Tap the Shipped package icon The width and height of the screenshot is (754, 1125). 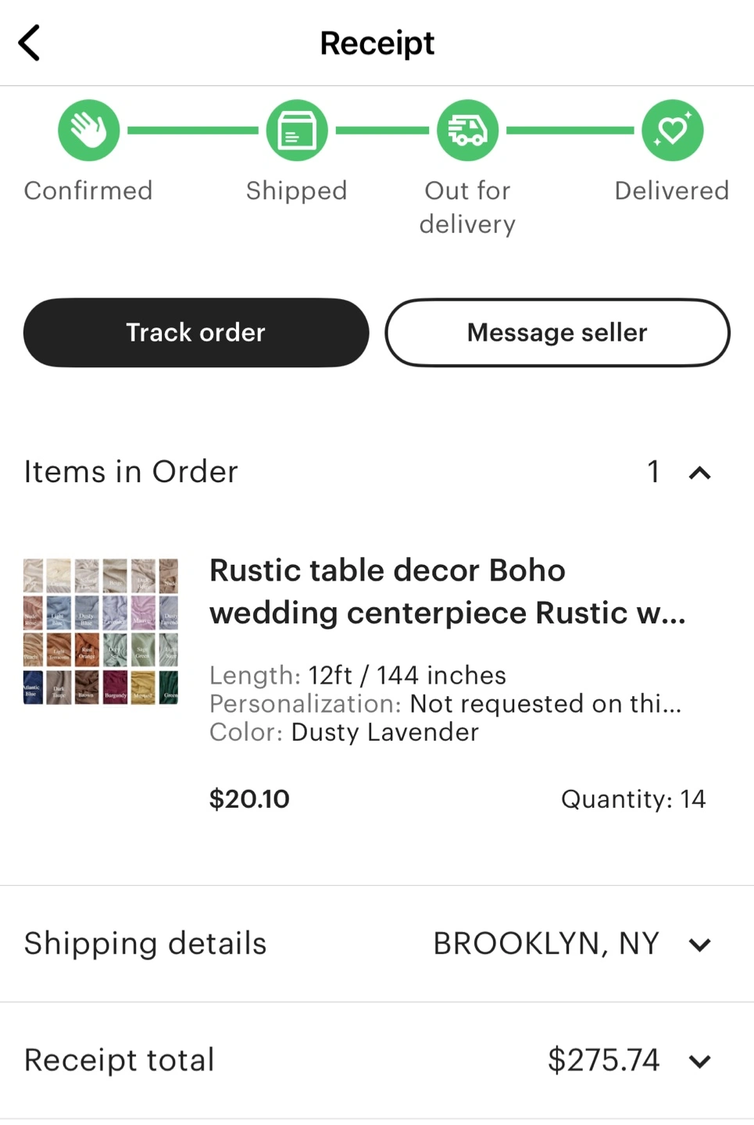coord(297,130)
